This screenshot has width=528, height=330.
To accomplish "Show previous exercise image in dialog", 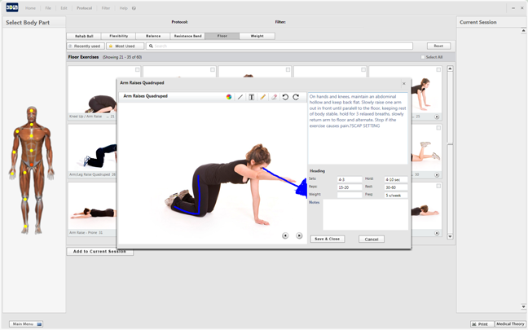I will 285,235.
